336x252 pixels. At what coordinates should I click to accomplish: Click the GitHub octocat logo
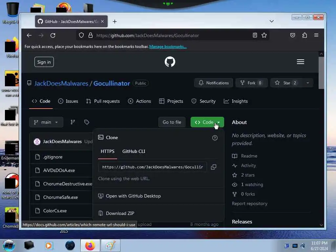tap(170, 62)
